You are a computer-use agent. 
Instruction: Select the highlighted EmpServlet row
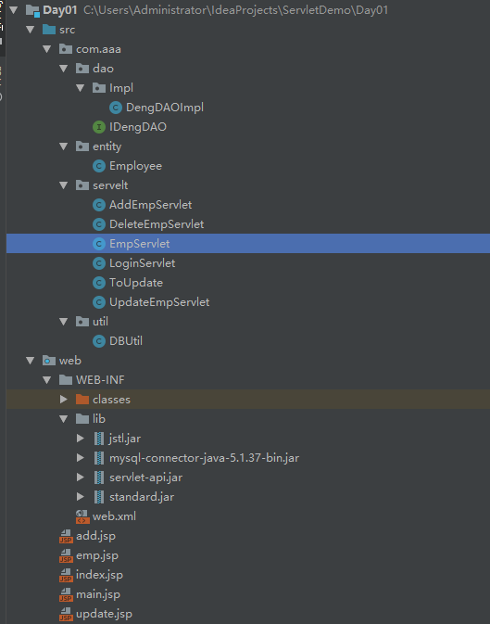pyautogui.click(x=248, y=244)
